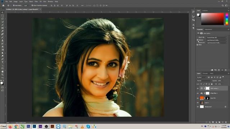Open the Image menu
230x129 pixels.
point(15,1)
